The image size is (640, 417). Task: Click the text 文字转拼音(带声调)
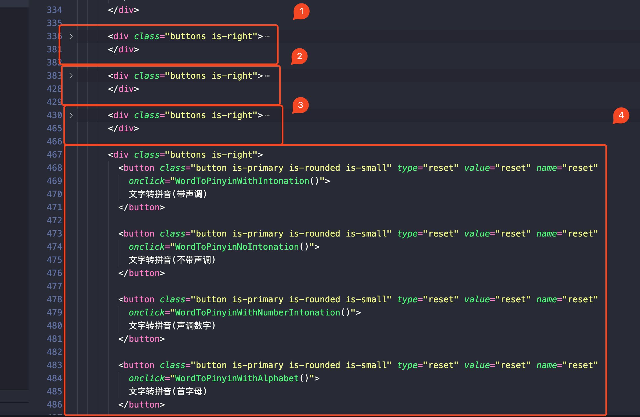[168, 194]
